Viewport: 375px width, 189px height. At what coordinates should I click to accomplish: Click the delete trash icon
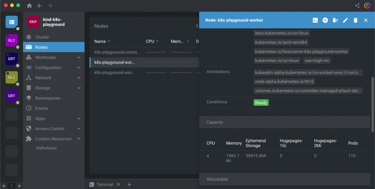click(355, 20)
